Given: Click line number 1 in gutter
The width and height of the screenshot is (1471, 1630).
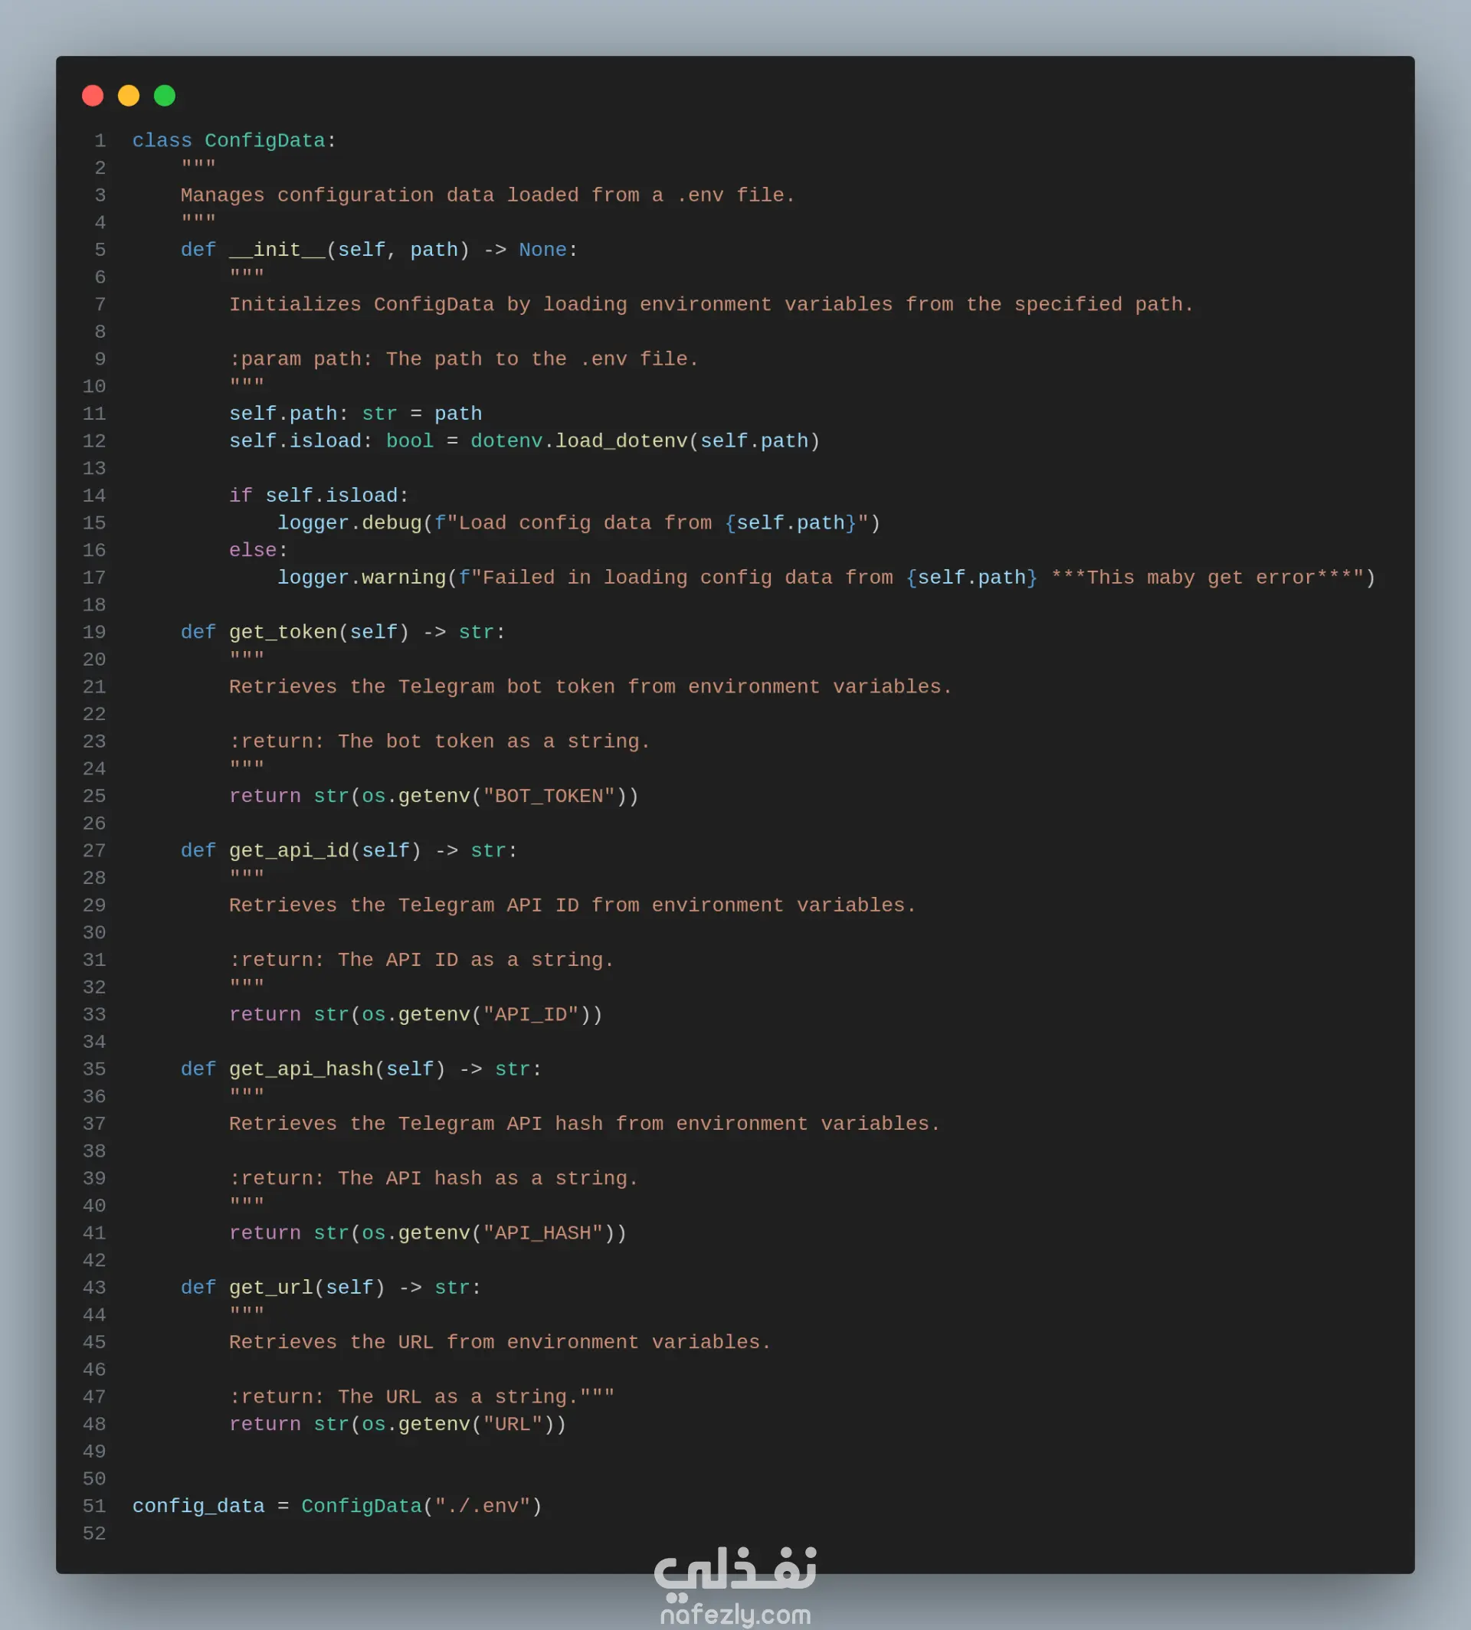Looking at the screenshot, I should [x=100, y=141].
